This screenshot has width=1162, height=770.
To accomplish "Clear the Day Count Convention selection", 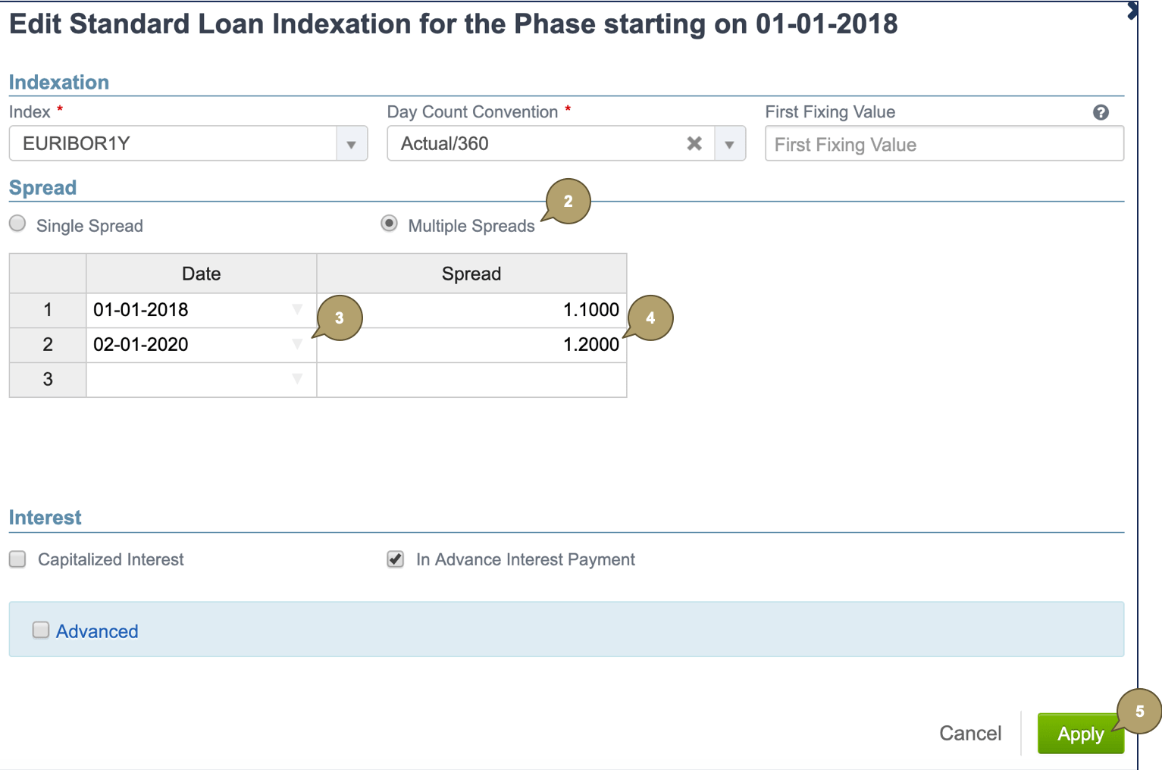I will [x=694, y=143].
